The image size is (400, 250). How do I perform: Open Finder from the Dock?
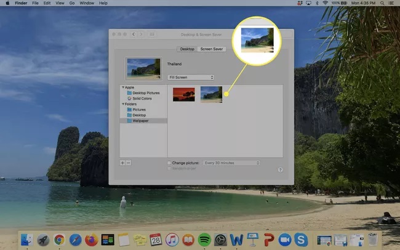pyautogui.click(x=27, y=240)
